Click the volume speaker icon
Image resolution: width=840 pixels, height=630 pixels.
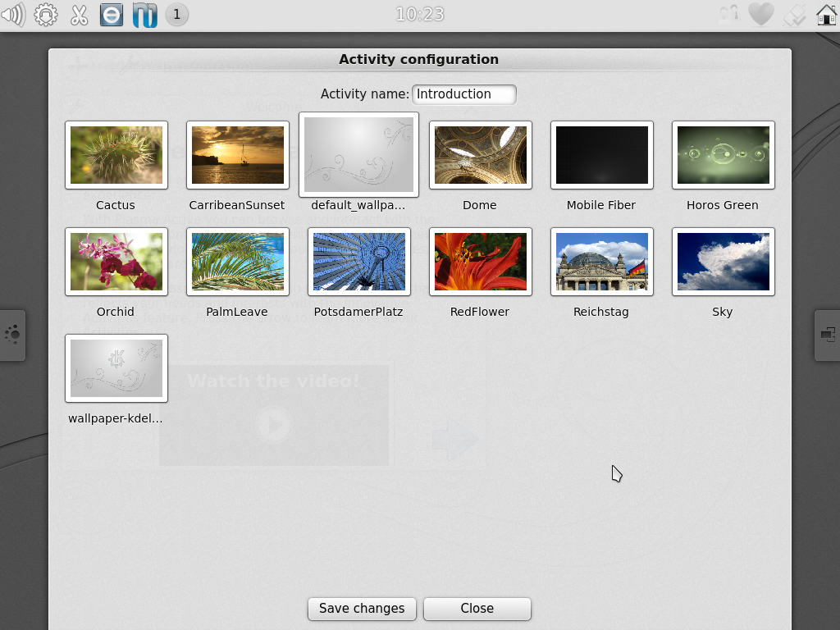[x=13, y=15]
